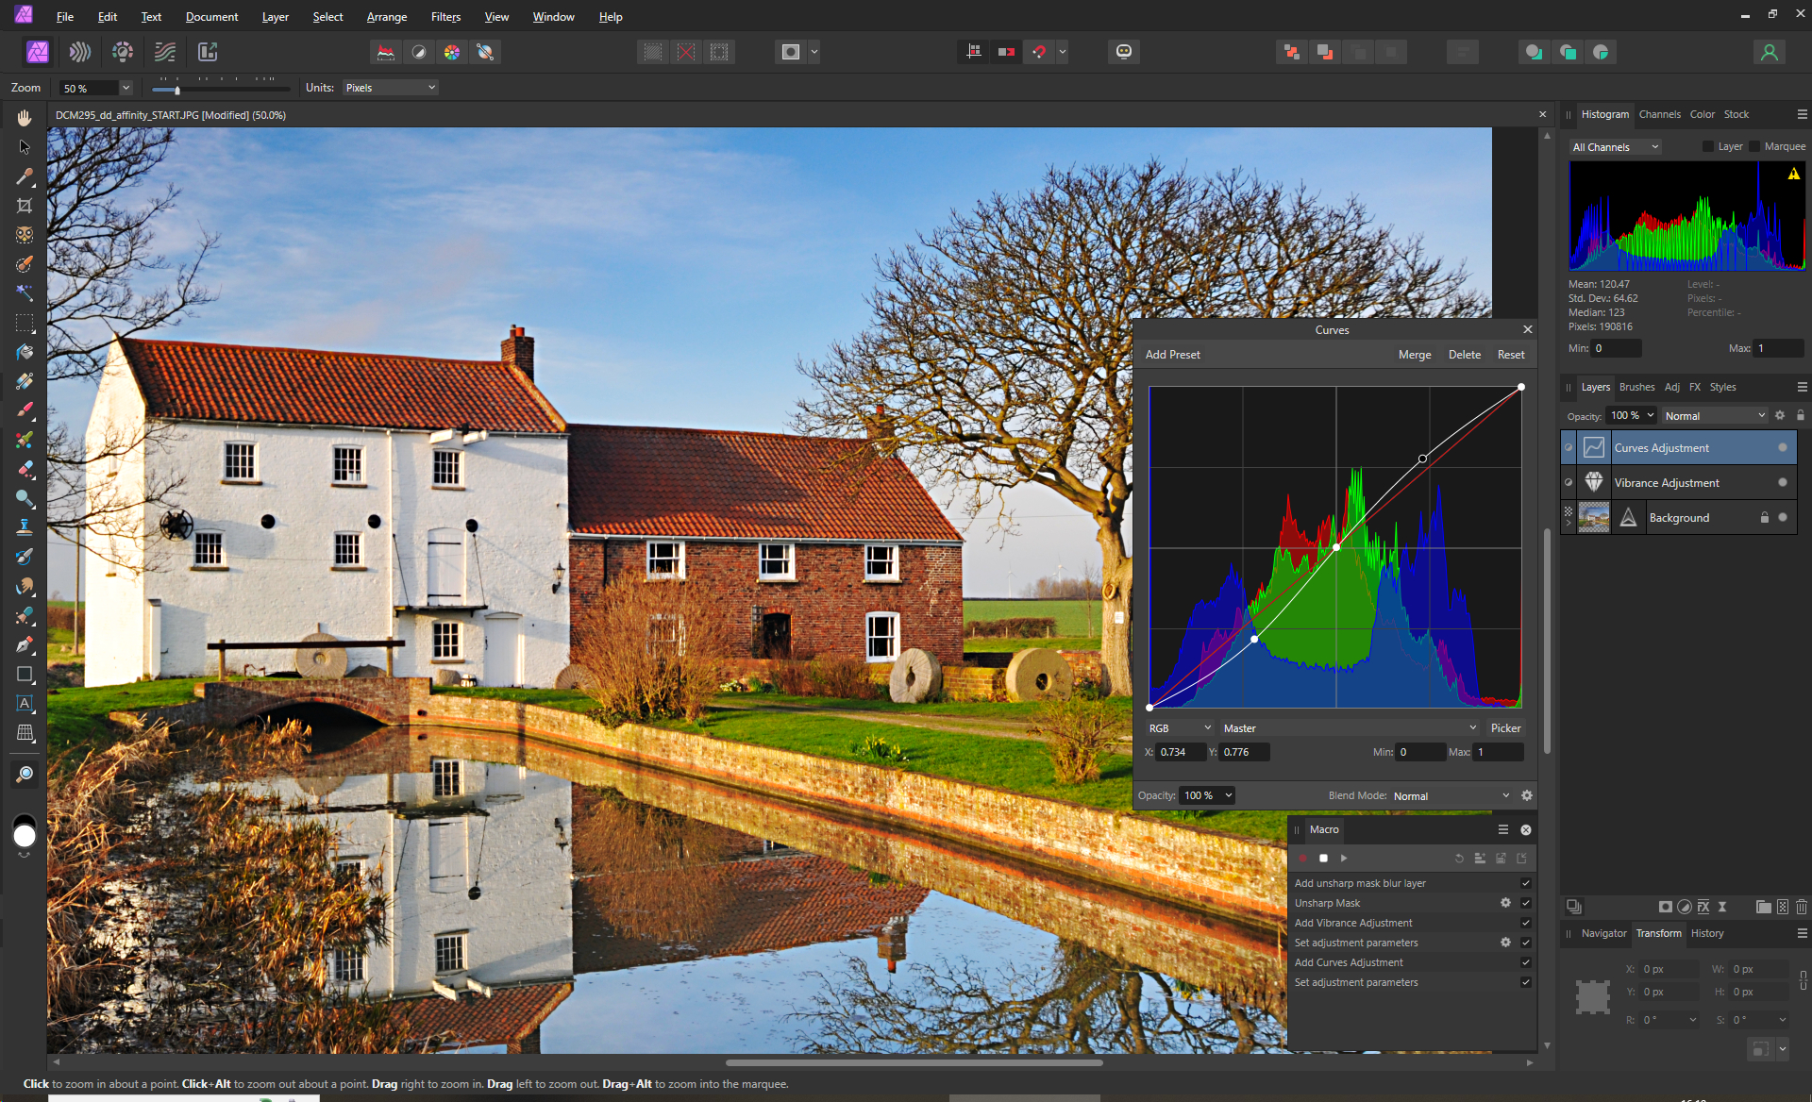Select the Crop tool
This screenshot has height=1102, width=1812.
click(x=25, y=206)
